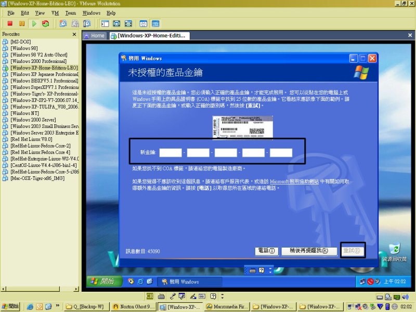Click the 稍後再提醒我(R) remind later button
The image size is (416, 312).
coord(309,251)
